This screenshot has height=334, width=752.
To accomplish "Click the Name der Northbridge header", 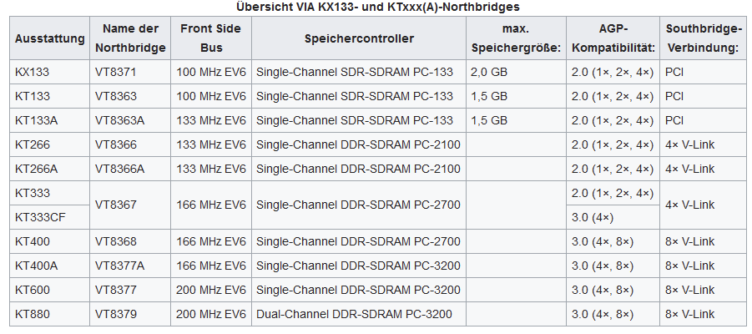I will coord(130,38).
